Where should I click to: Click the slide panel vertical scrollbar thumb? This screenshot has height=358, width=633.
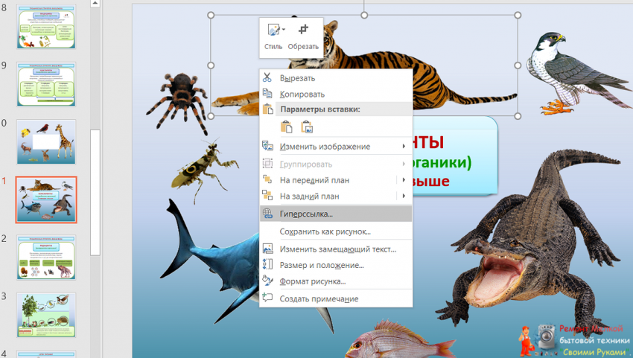click(x=95, y=192)
